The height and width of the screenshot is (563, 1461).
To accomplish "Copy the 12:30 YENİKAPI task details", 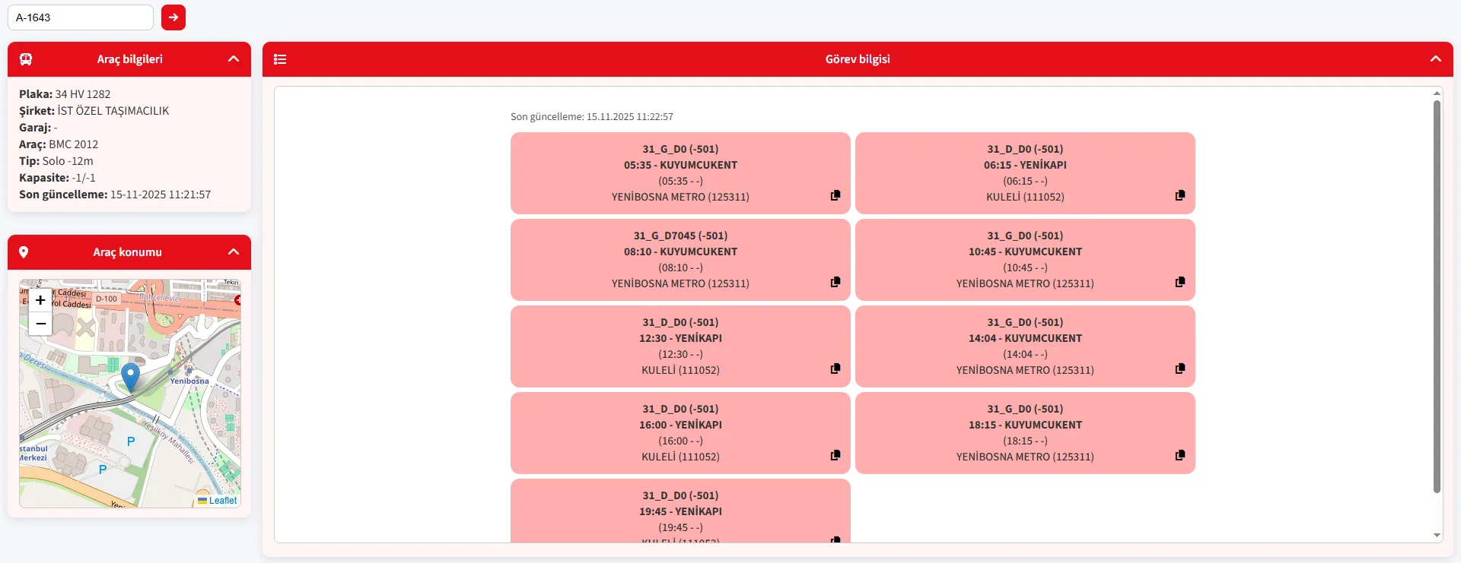I will 835,368.
